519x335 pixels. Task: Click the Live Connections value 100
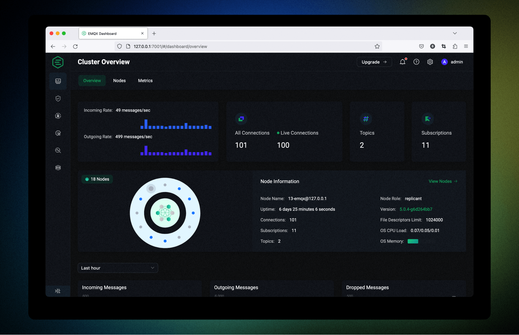283,145
